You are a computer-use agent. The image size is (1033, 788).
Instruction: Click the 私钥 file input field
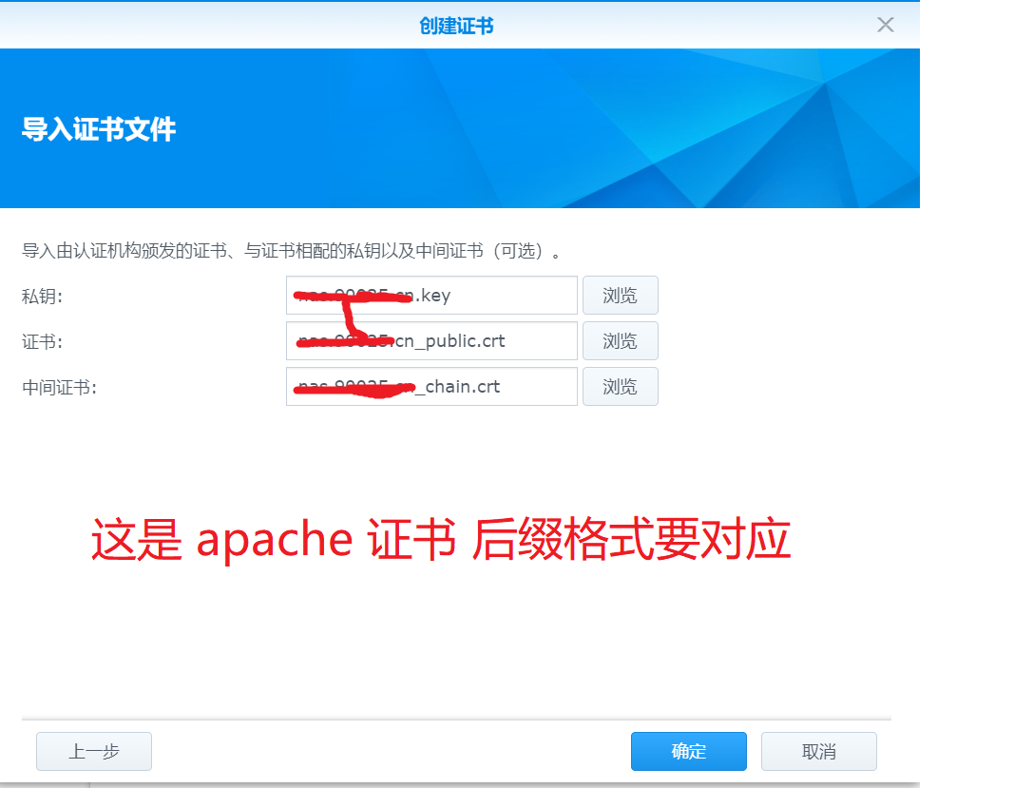[431, 296]
